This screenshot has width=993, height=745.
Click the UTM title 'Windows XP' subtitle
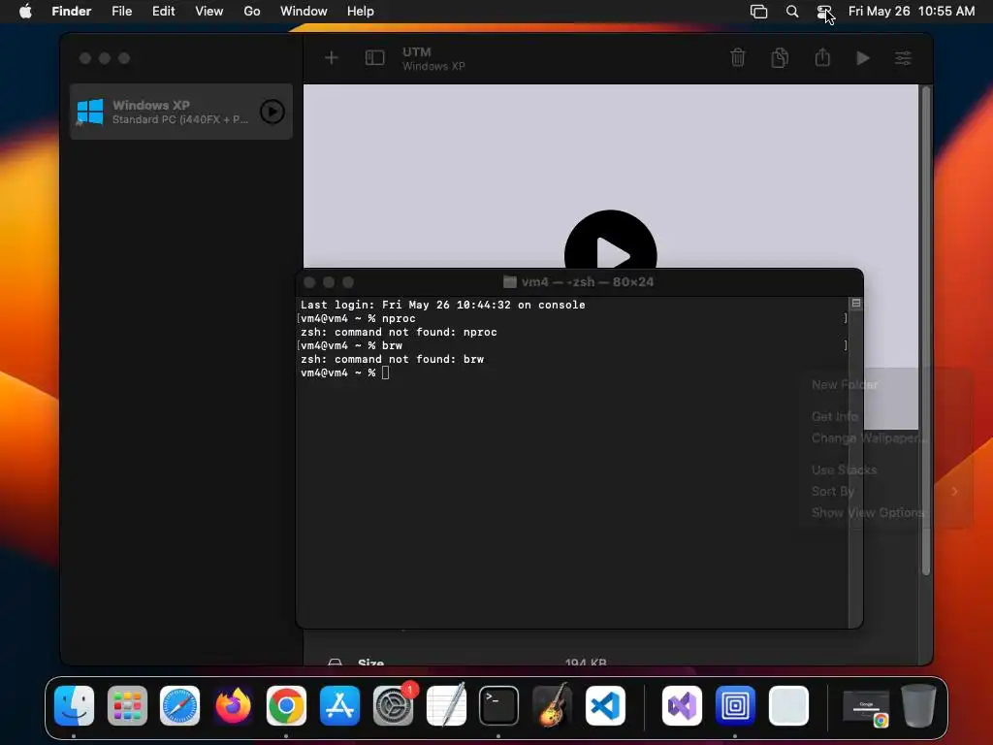click(433, 67)
